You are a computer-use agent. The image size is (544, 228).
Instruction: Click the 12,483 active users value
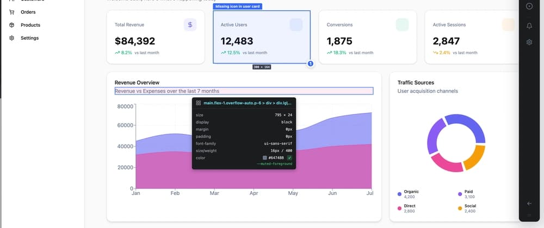(237, 41)
